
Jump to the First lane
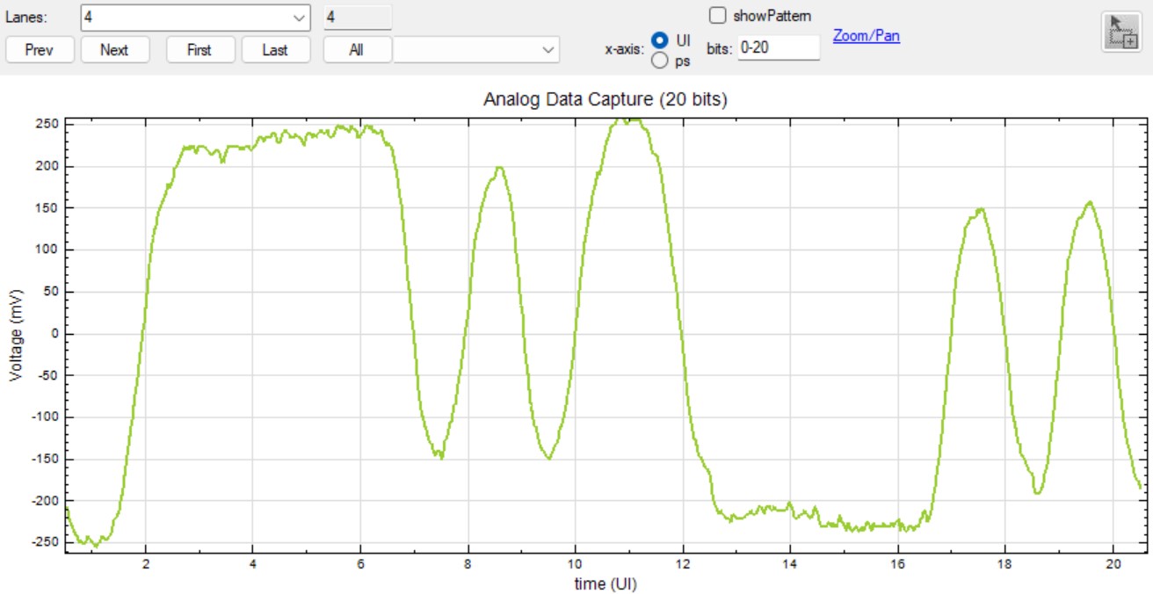[199, 50]
